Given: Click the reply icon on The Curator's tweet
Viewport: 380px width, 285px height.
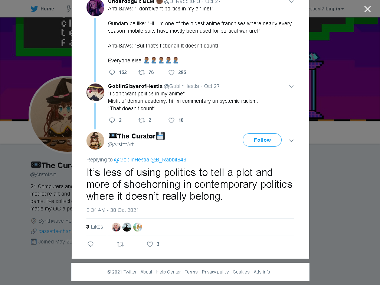Looking at the screenshot, I should click(91, 244).
